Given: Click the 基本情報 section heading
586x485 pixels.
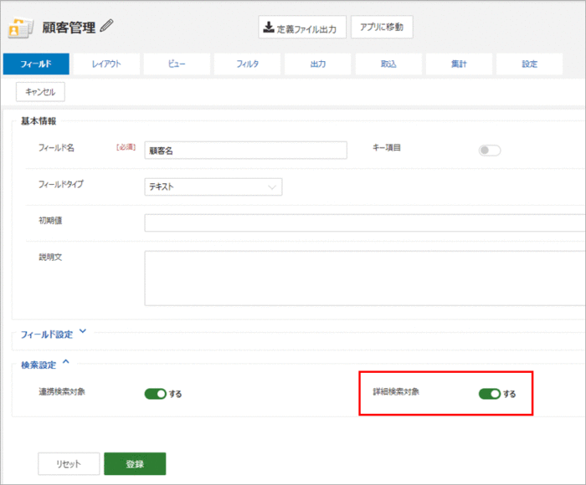Looking at the screenshot, I should click(x=39, y=121).
